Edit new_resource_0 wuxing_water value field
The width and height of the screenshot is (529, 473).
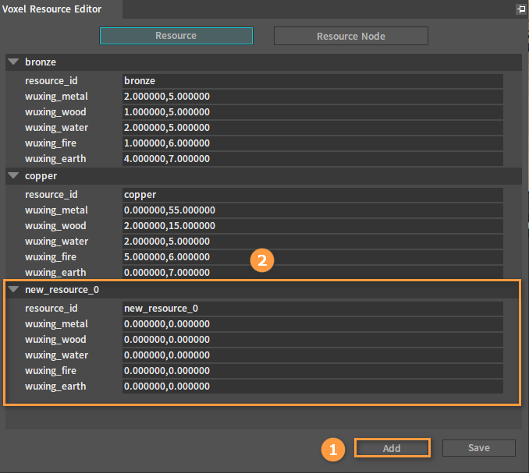[313, 355]
